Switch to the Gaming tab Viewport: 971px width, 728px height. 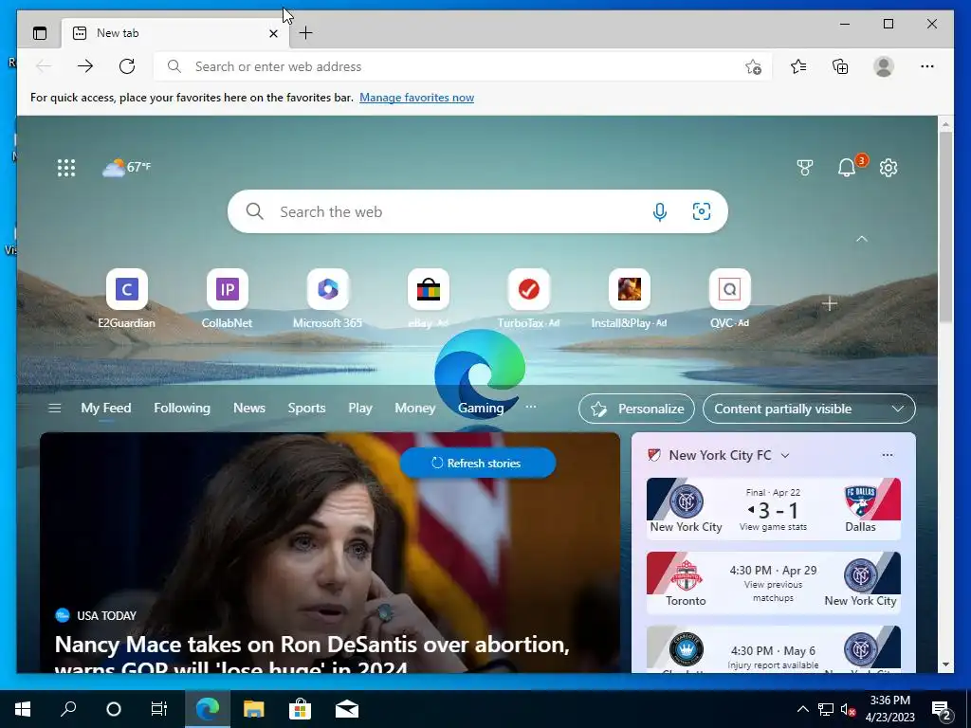[x=481, y=409]
